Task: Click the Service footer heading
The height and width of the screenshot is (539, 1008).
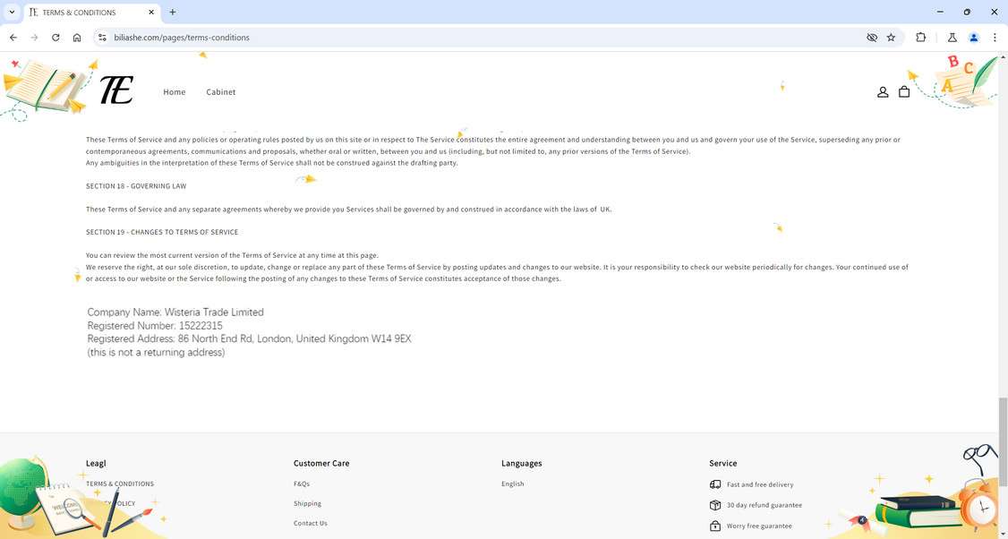Action: [722, 463]
